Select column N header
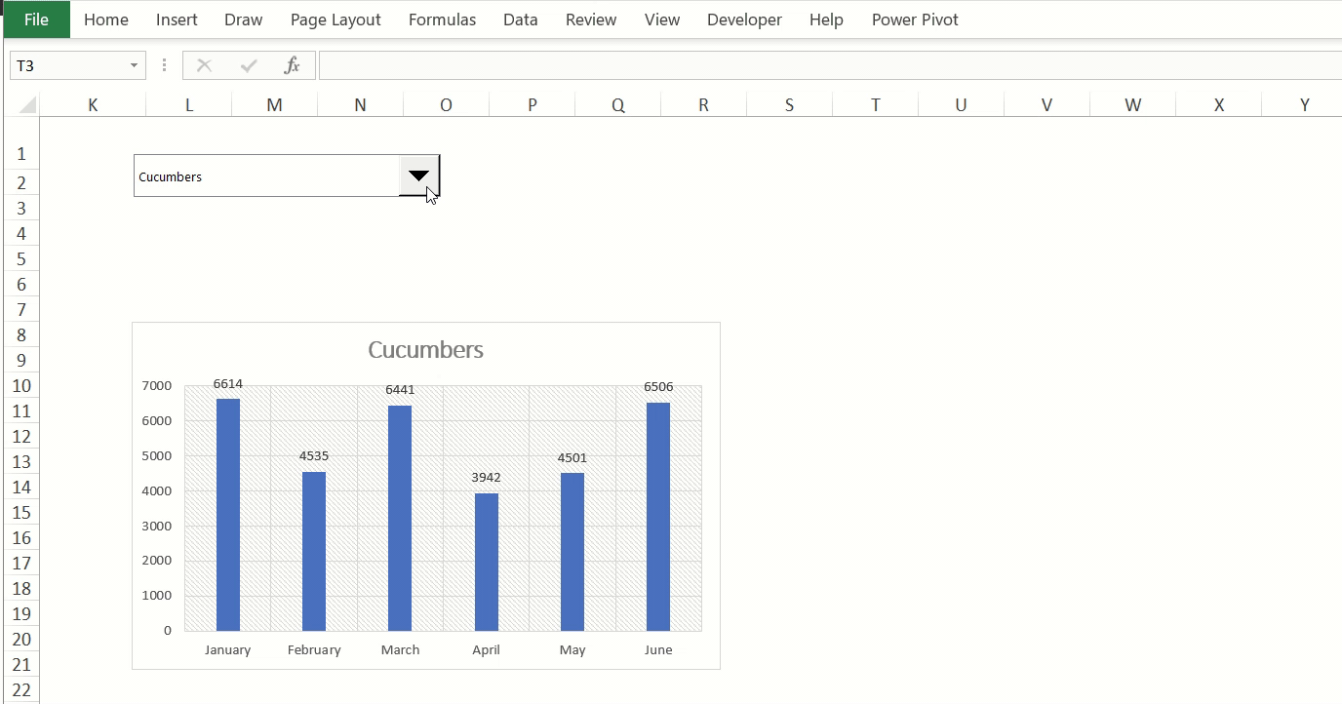Viewport: 1342px width, 704px height. click(360, 104)
